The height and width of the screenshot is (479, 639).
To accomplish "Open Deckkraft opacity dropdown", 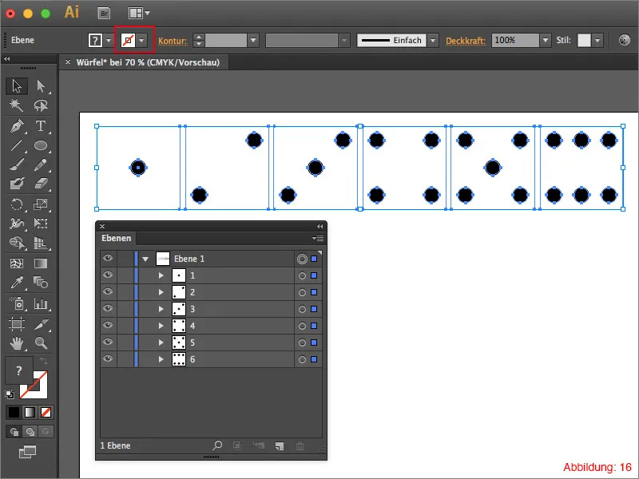I will point(546,41).
